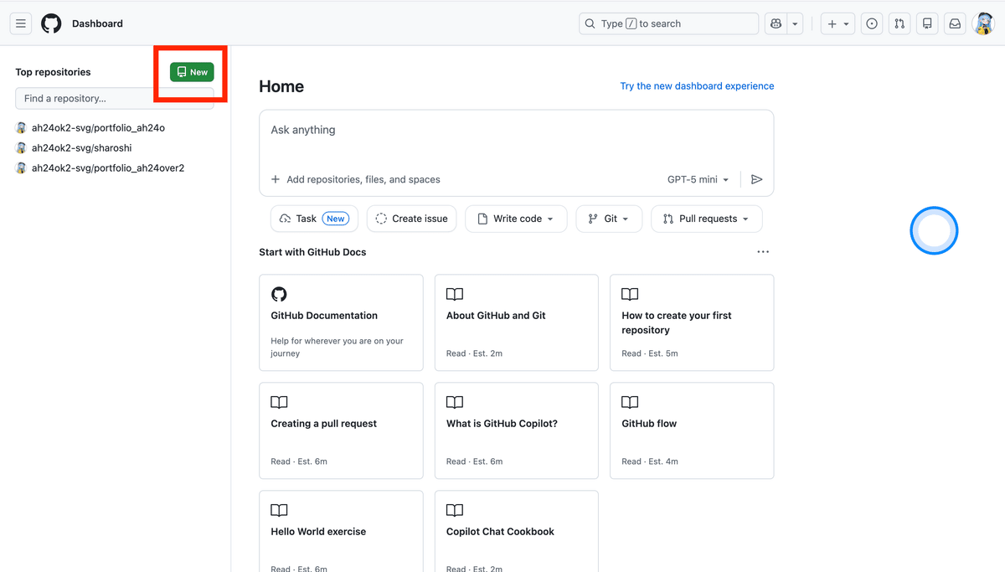
Task: Open Repositories icon in header
Action: tap(927, 23)
